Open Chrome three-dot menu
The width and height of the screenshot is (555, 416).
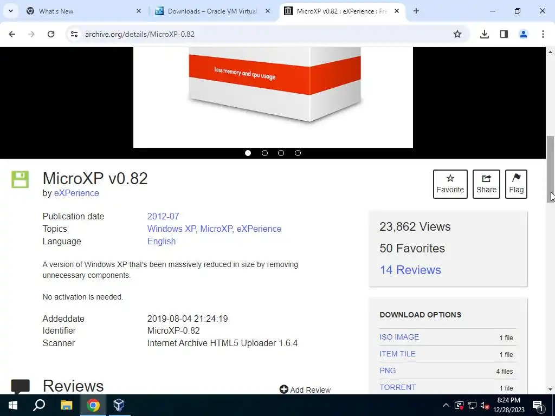point(543,34)
